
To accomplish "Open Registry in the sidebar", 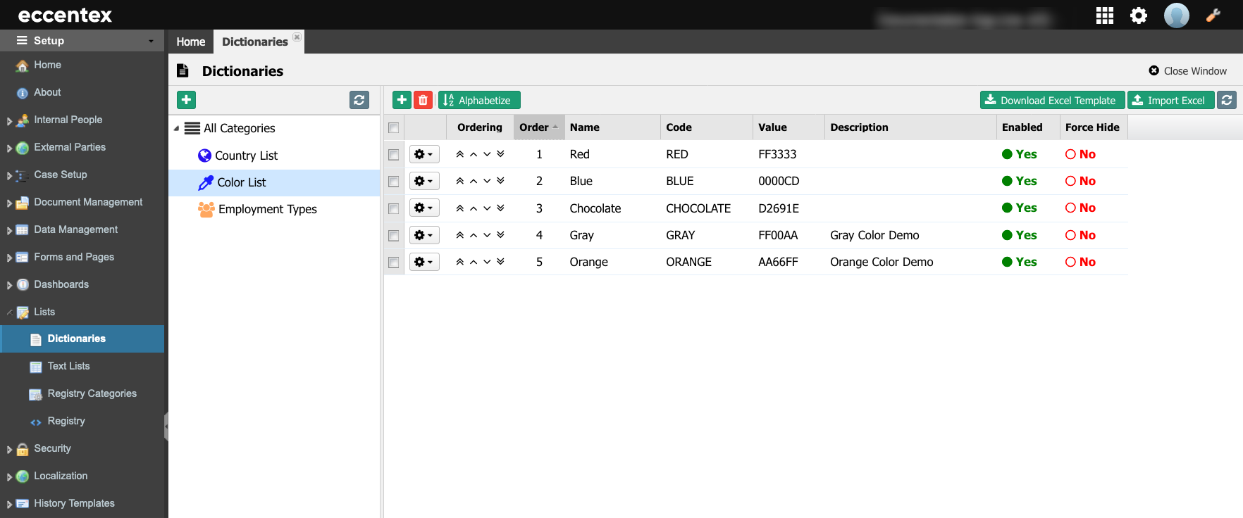I will (66, 421).
